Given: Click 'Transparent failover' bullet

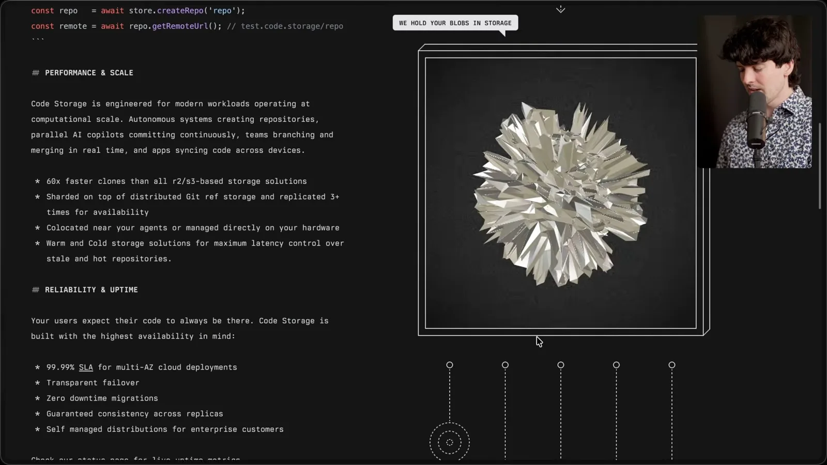Looking at the screenshot, I should point(93,383).
